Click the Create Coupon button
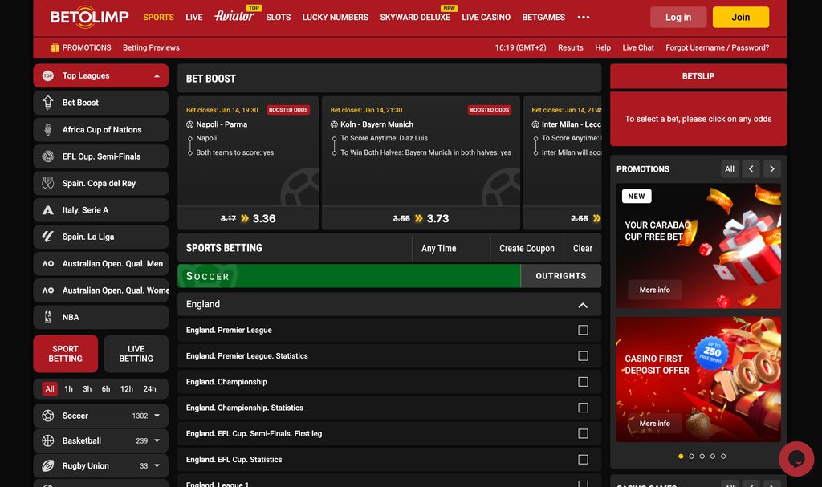822x487 pixels. 527,249
